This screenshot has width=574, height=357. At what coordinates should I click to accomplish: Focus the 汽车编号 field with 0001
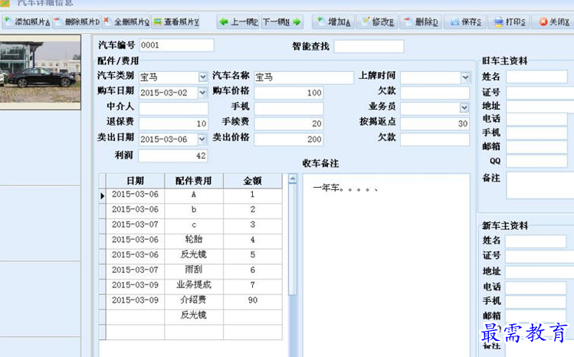click(177, 45)
